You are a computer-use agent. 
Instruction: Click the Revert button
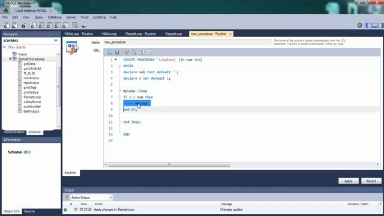pyautogui.click(x=371, y=181)
